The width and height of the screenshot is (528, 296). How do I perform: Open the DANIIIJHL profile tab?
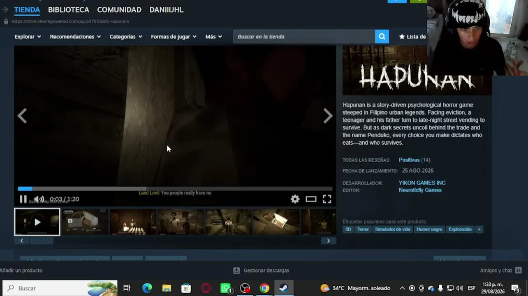tap(167, 9)
